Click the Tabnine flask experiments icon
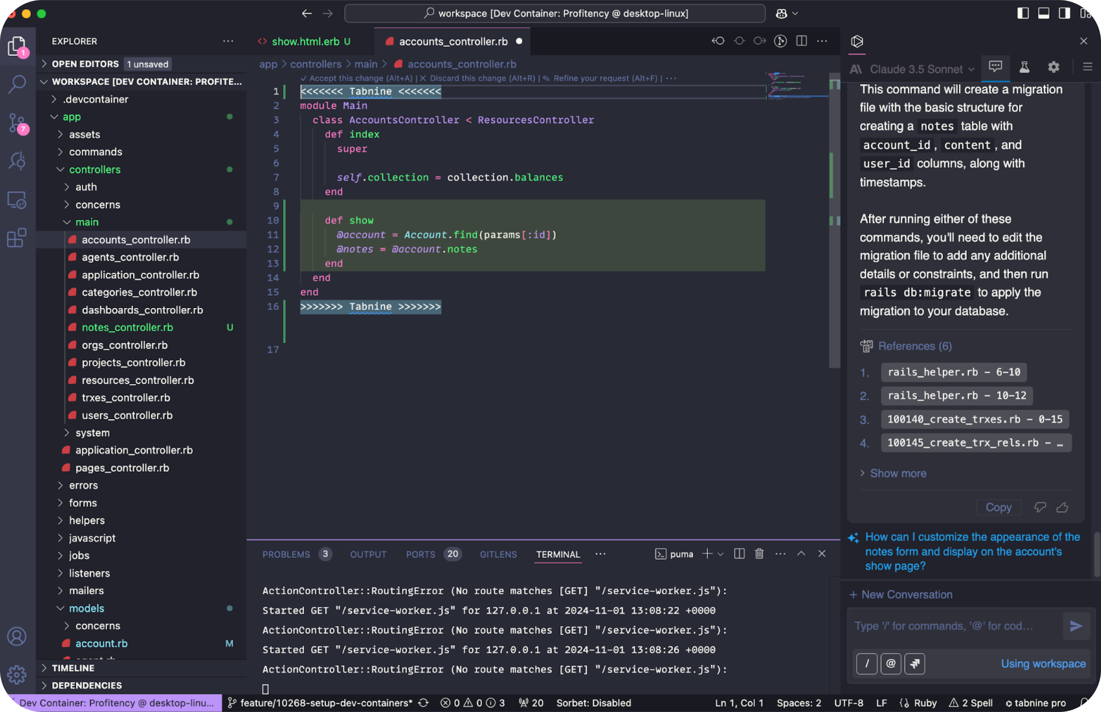1101x712 pixels. click(1024, 68)
